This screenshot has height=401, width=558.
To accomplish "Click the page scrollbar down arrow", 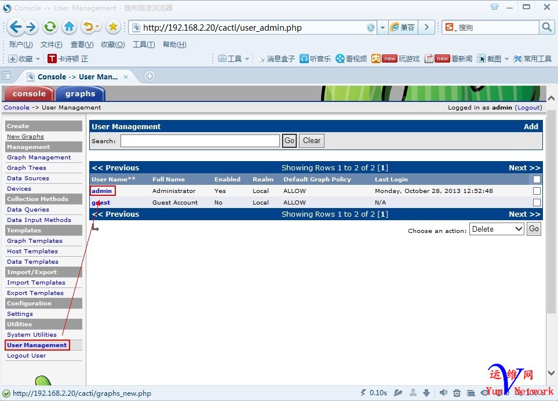I will click(x=551, y=373).
